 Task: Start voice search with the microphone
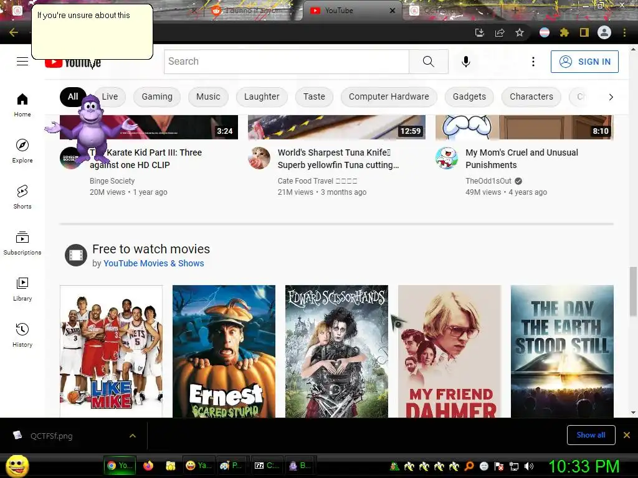click(x=466, y=62)
